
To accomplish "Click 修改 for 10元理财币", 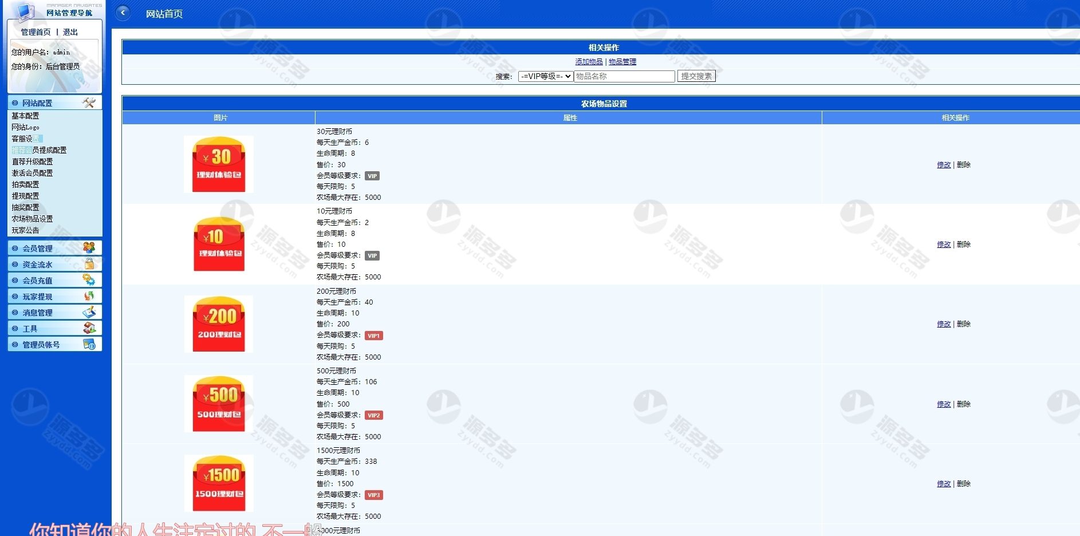I will (944, 245).
